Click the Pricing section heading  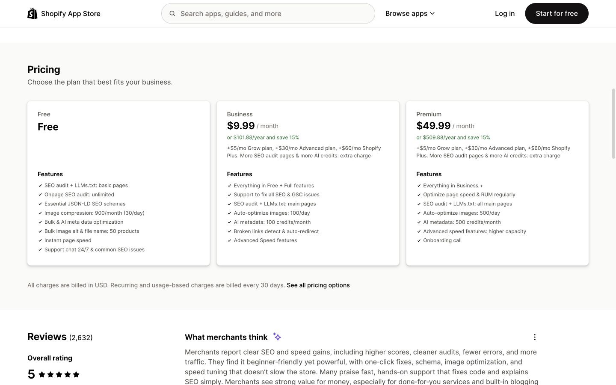click(44, 70)
